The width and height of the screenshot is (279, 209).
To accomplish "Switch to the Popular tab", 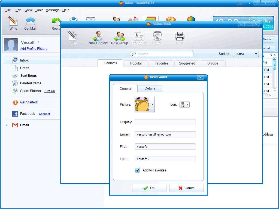I will (136, 63).
